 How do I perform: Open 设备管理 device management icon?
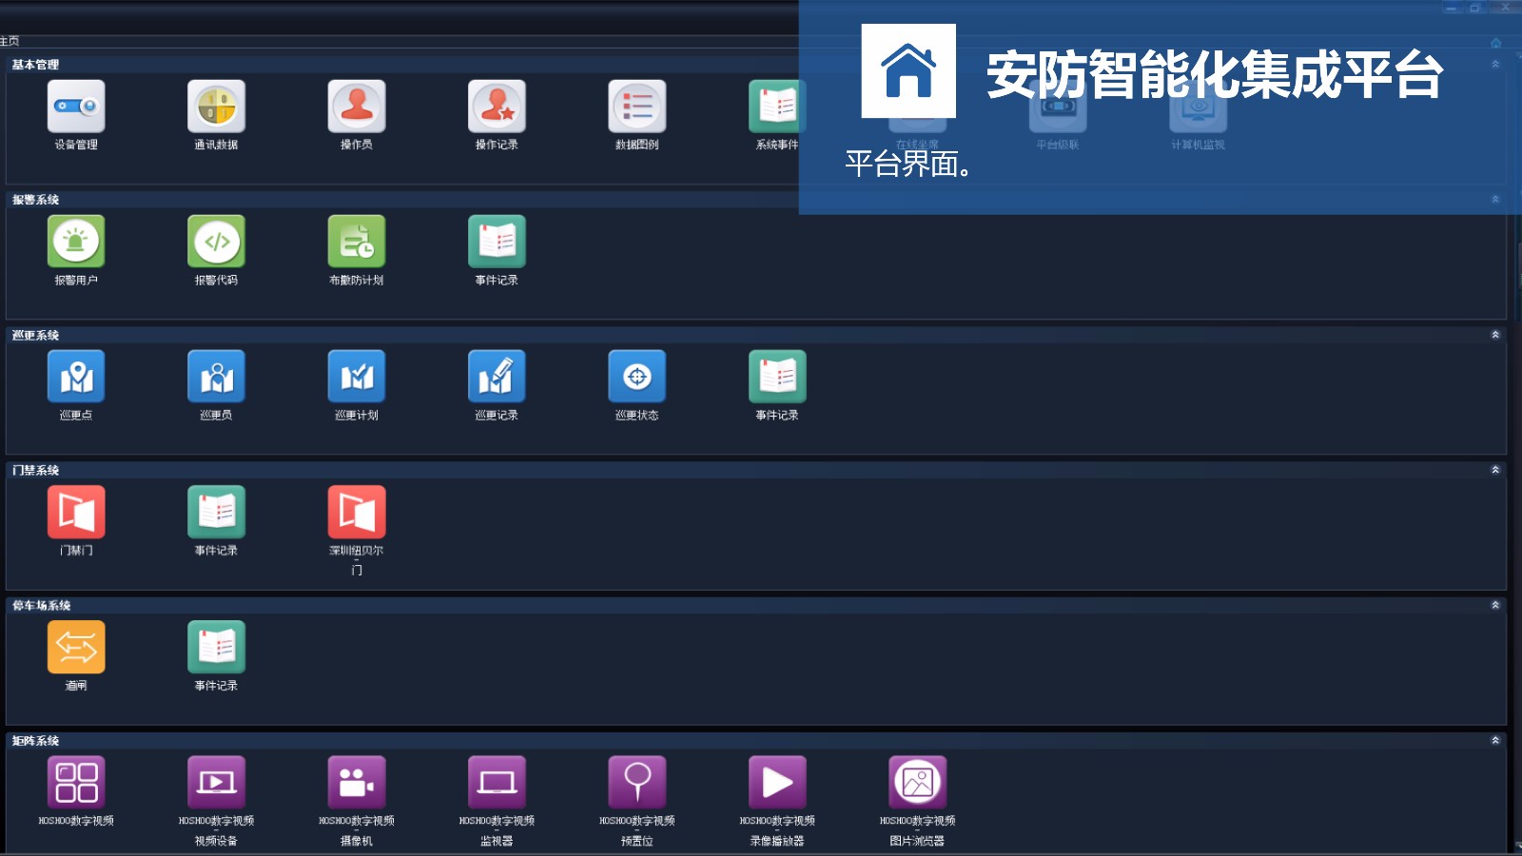[x=76, y=107]
